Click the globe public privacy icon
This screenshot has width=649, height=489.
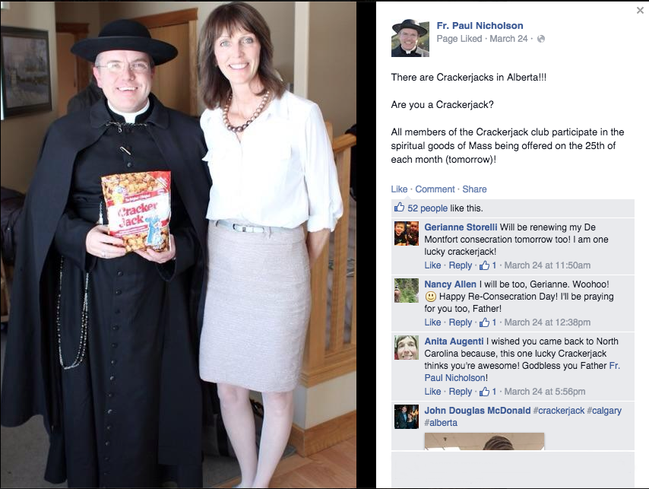pyautogui.click(x=541, y=39)
